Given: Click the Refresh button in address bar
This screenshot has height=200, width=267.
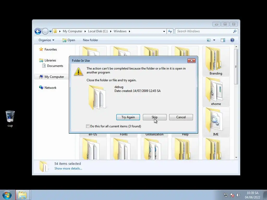Looking at the screenshot, I should pyautogui.click(x=170, y=31).
